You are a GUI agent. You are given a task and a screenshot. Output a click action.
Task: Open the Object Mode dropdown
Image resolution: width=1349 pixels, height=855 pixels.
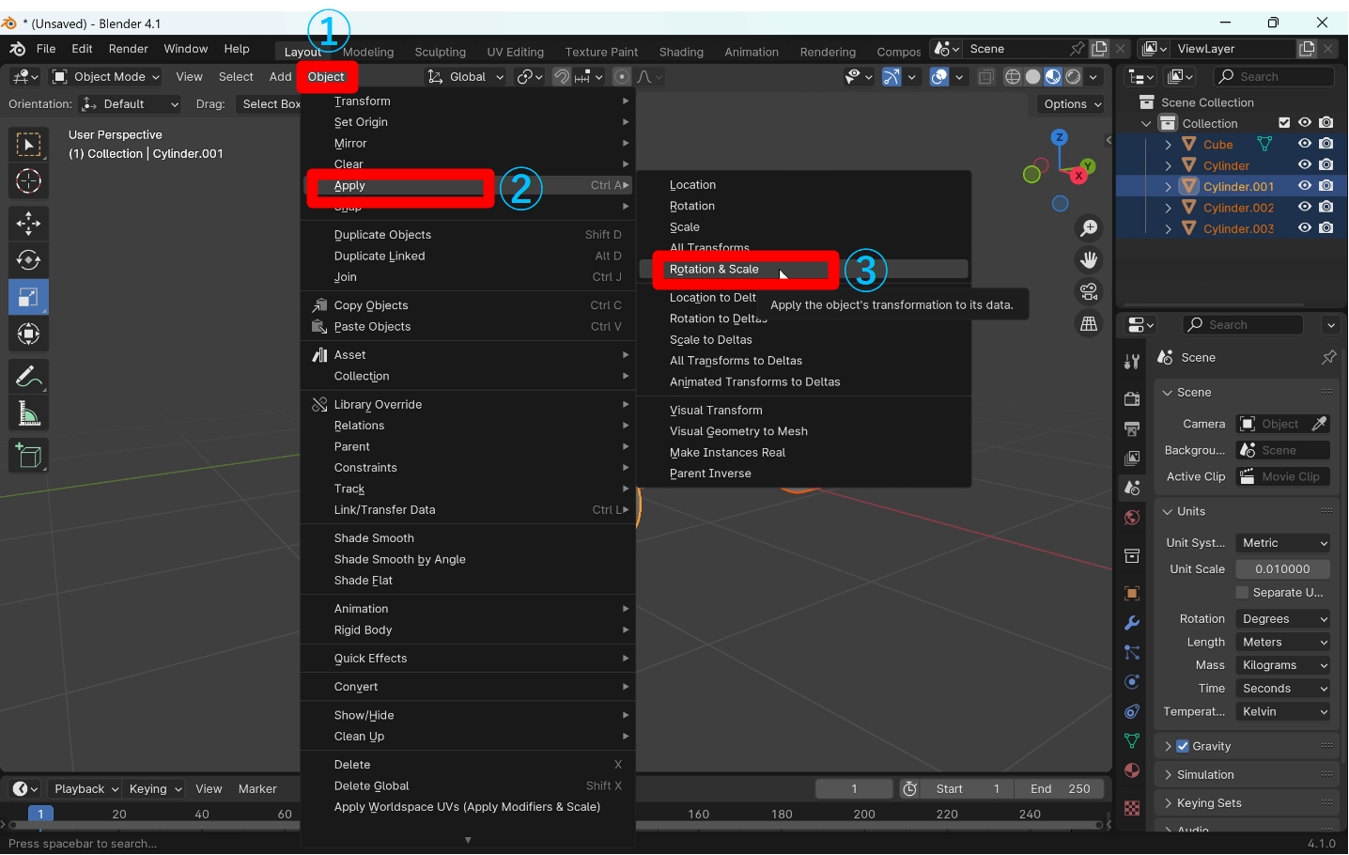tap(105, 77)
